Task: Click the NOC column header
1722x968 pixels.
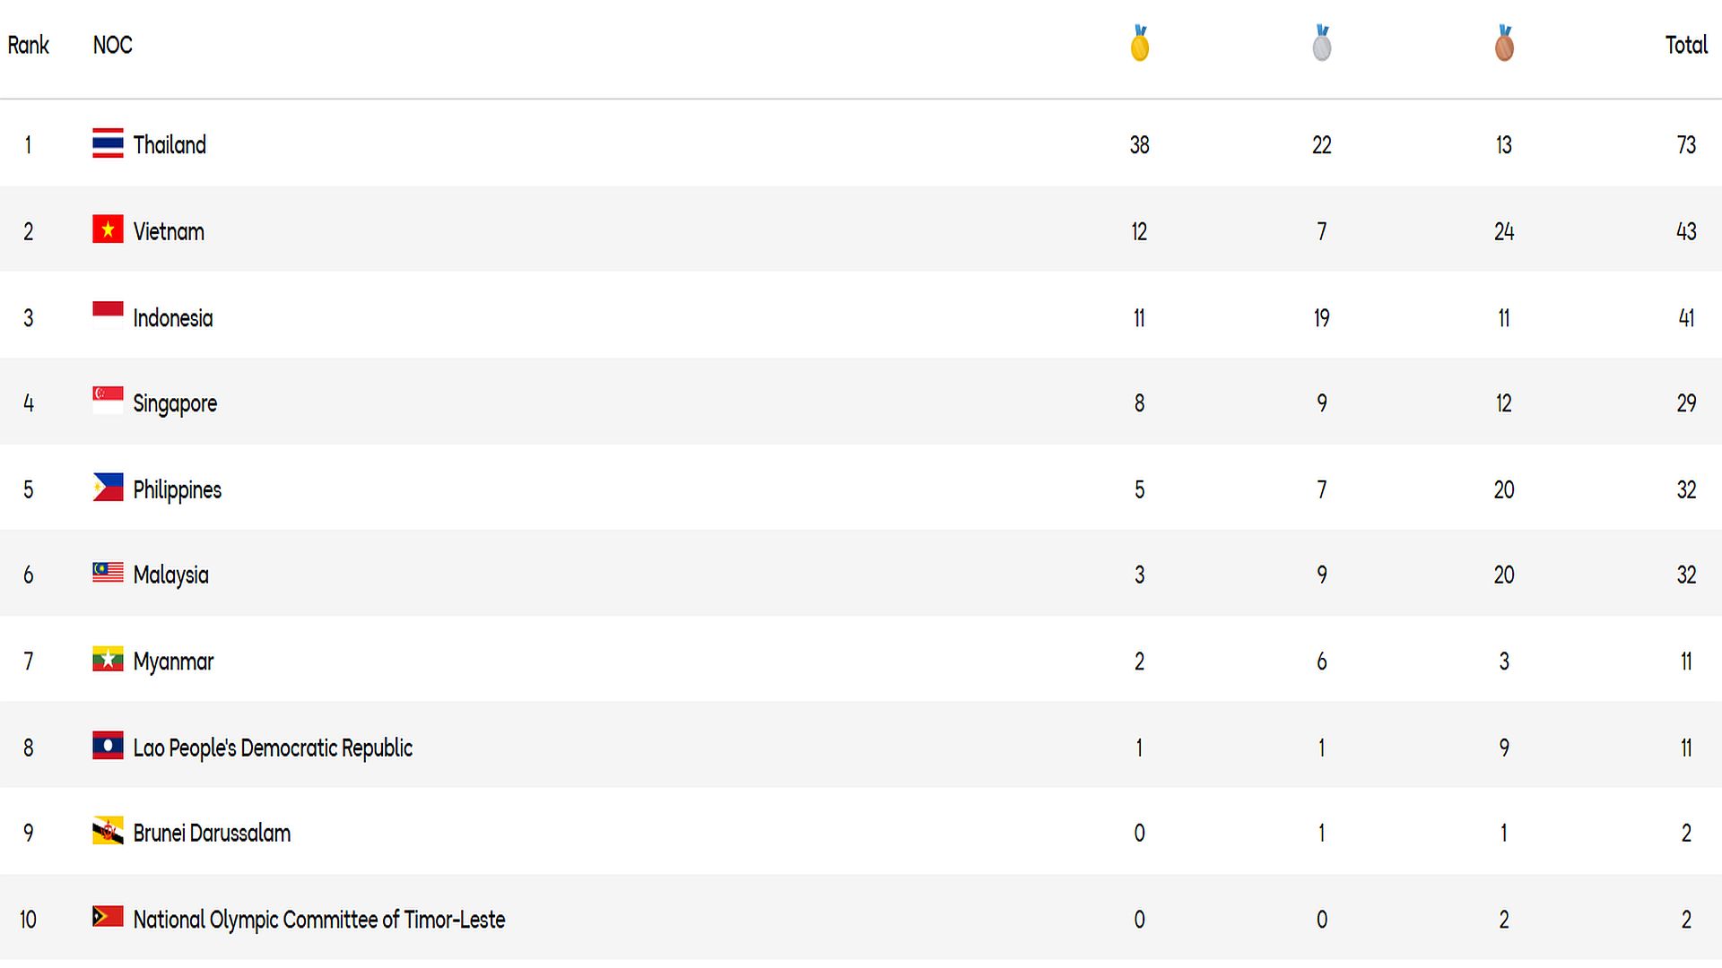Action: pos(112,45)
